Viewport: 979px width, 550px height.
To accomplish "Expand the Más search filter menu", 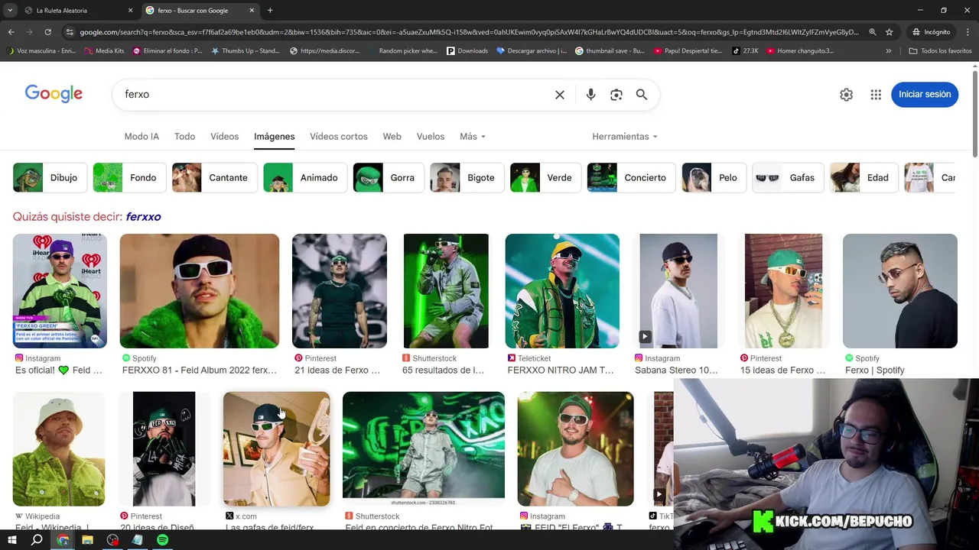I will (473, 137).
